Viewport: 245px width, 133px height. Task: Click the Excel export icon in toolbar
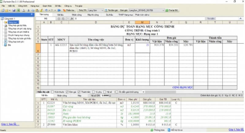pyautogui.click(x=18, y=10)
